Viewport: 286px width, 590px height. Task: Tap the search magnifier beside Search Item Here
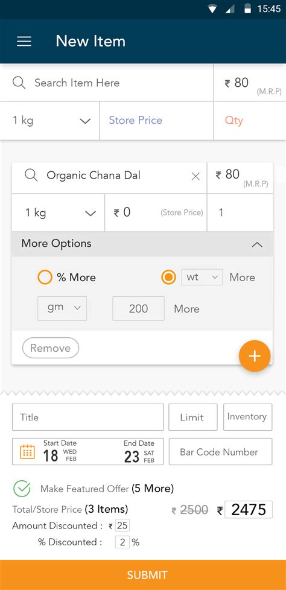click(19, 83)
